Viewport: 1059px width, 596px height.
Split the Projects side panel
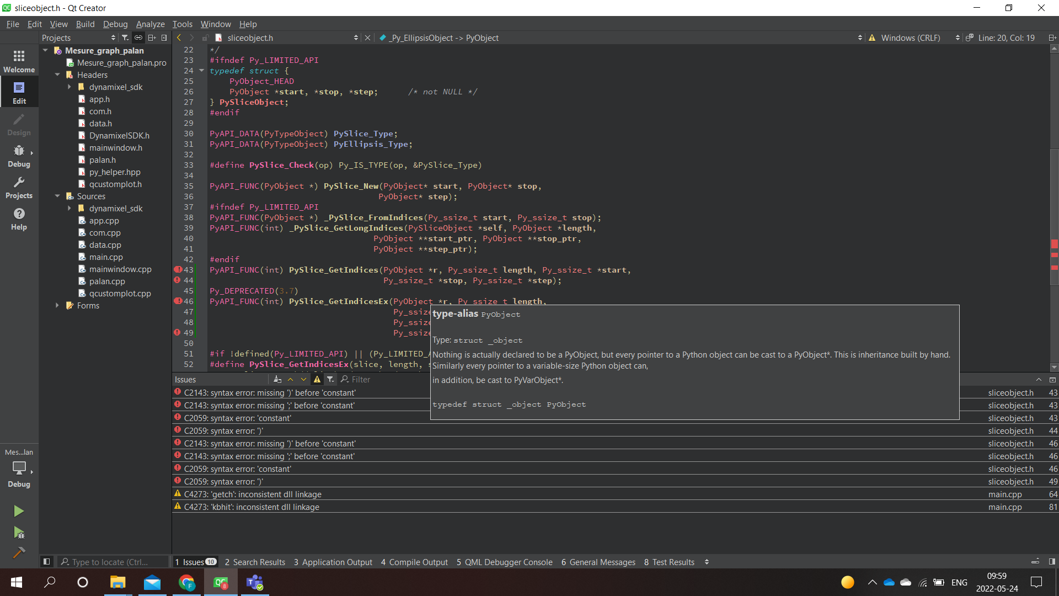(152, 38)
